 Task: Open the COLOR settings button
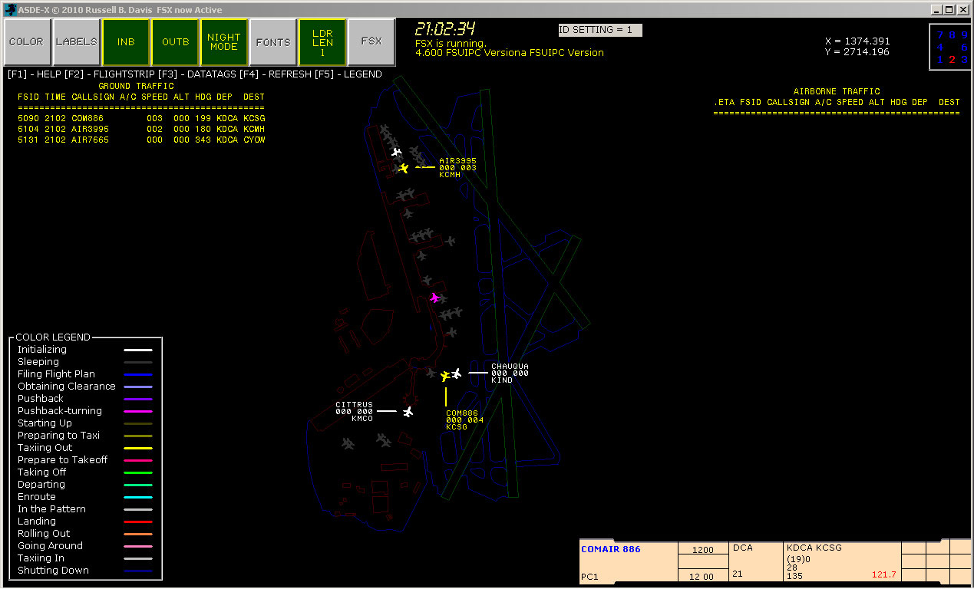coord(27,42)
